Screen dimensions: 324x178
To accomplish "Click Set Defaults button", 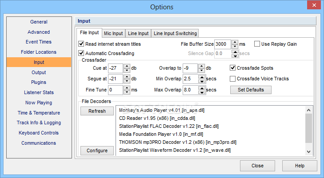I will (251, 90).
